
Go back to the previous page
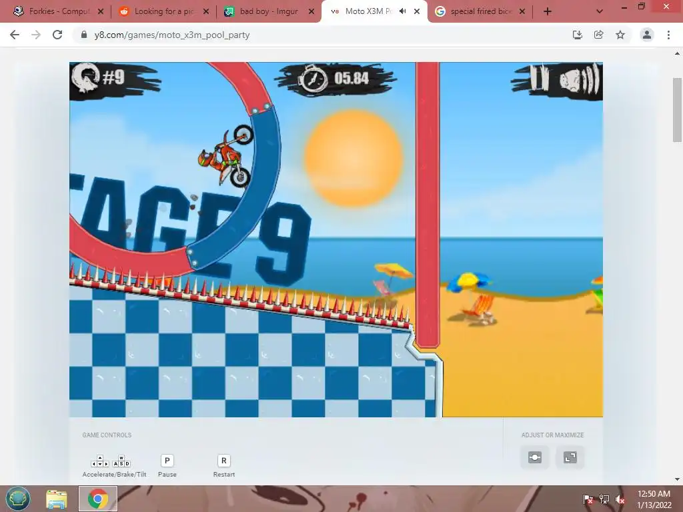15,35
